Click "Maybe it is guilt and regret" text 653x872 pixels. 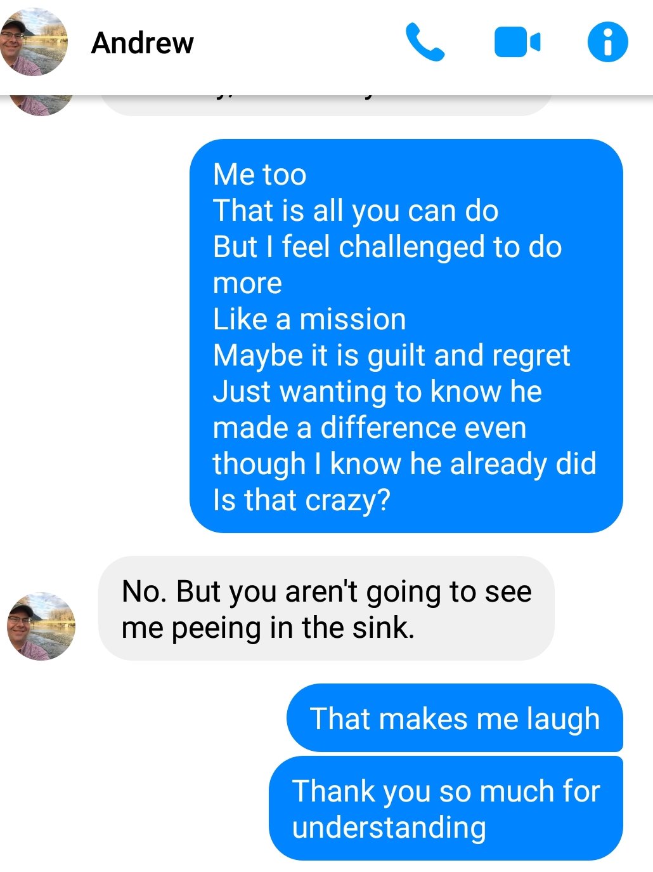391,355
